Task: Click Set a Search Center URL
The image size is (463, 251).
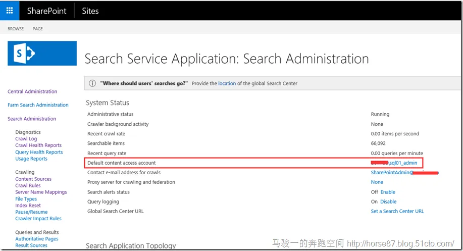Action: (x=397, y=212)
